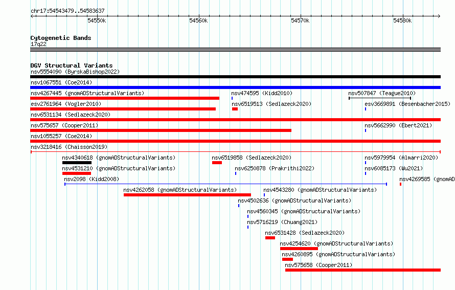Click the red nsv4254620 variant bar

point(299,249)
